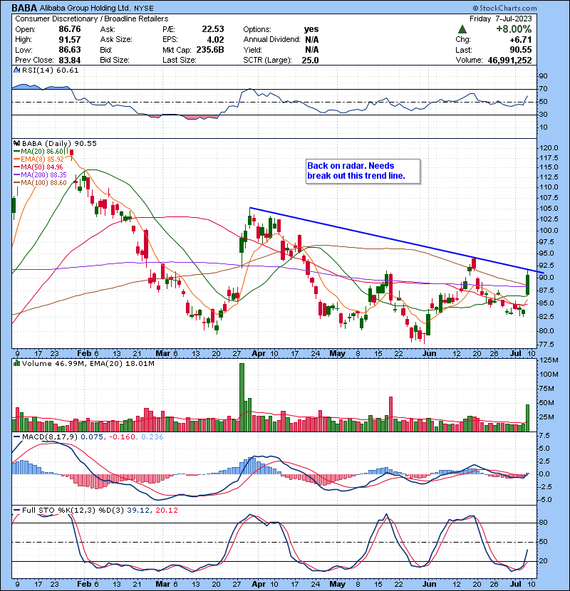Click the Ask Size label
Viewport: 570px width, 591px height.
coord(116,40)
